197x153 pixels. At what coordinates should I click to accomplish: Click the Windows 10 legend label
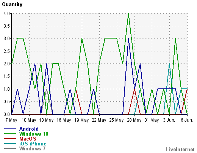(x=34, y=134)
